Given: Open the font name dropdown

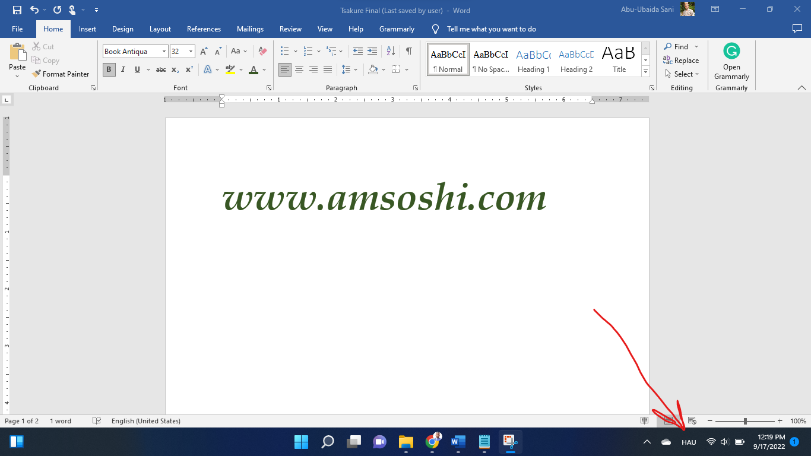Looking at the screenshot, I should click(x=164, y=52).
